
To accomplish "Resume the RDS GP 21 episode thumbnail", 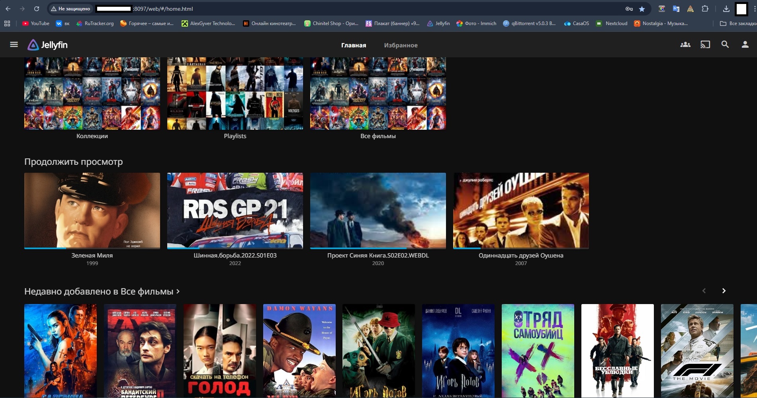I will click(x=235, y=210).
